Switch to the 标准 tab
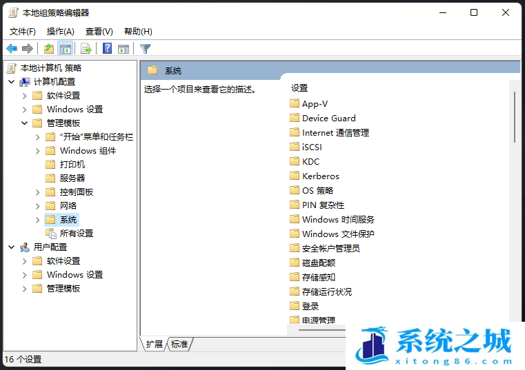 [x=179, y=344]
